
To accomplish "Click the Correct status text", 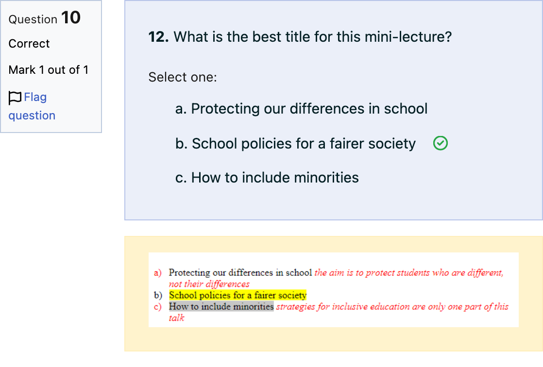I will [x=29, y=44].
